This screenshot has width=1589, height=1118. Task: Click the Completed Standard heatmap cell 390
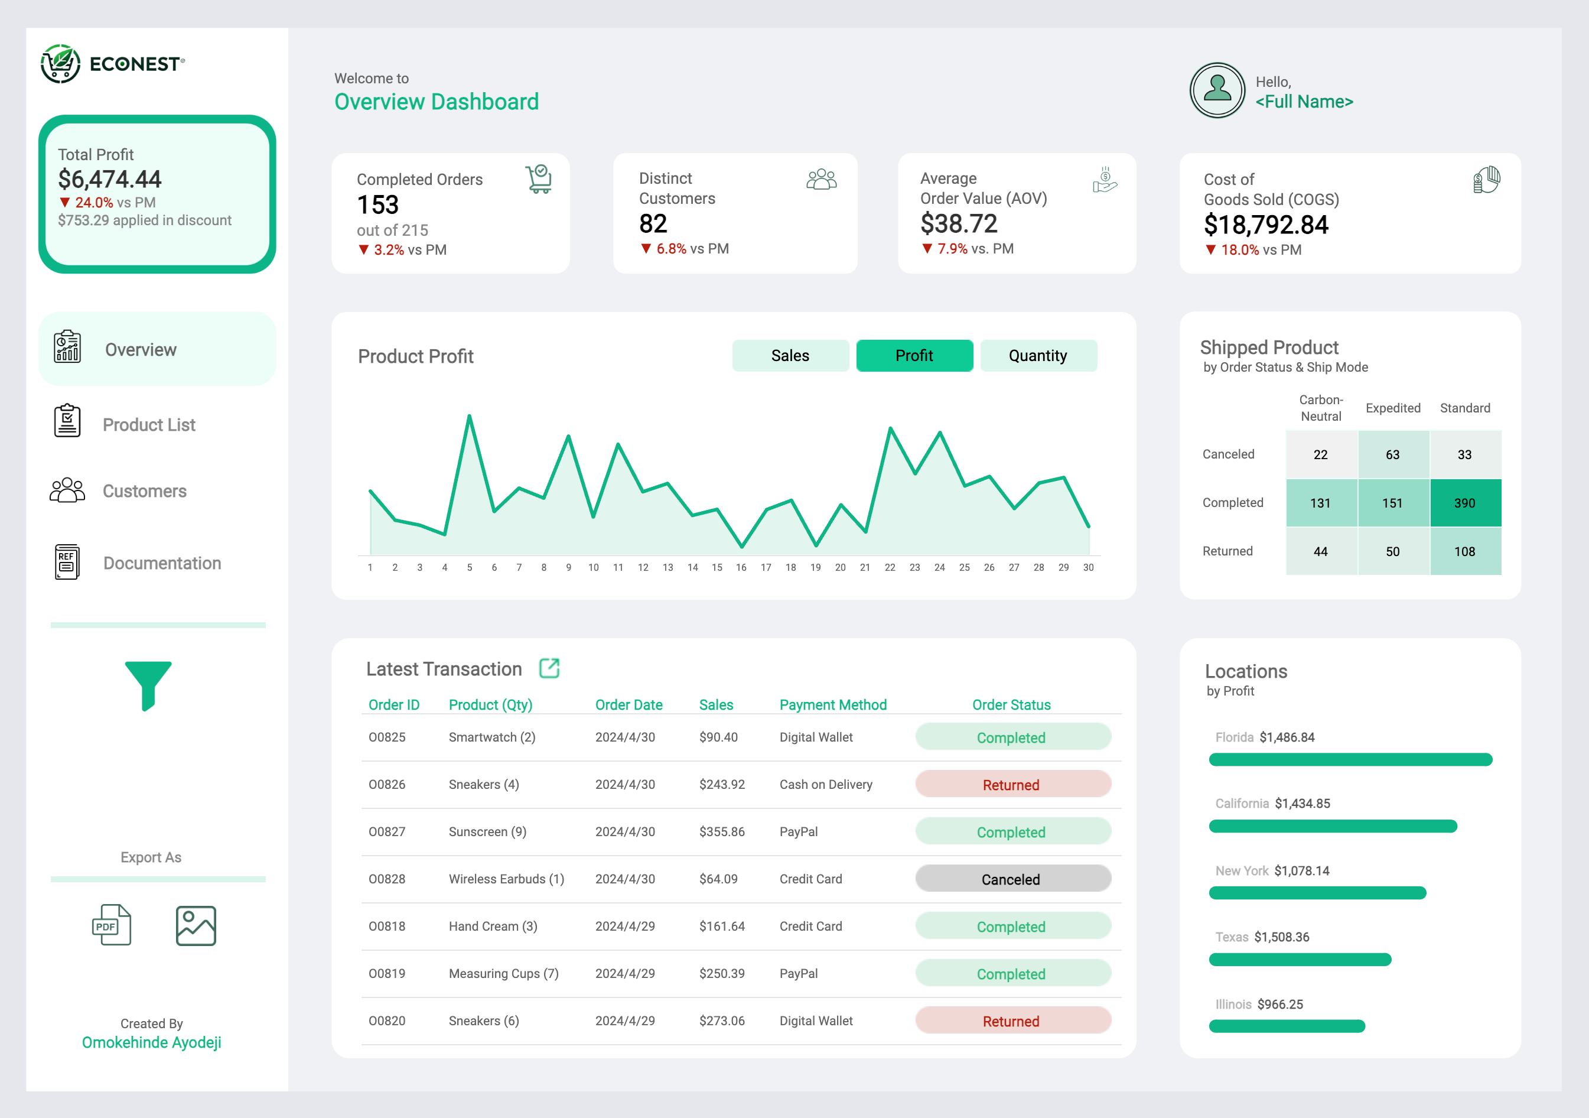[1464, 503]
